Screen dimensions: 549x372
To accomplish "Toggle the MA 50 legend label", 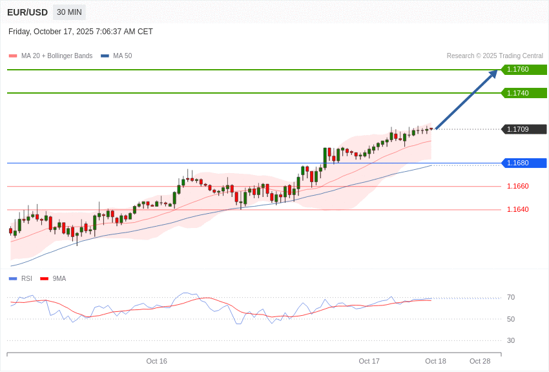I will [x=123, y=56].
